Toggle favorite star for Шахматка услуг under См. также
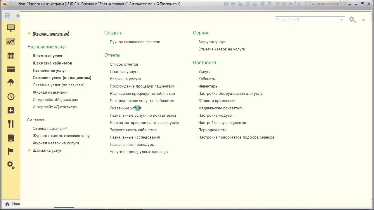374x210 pixels. pos(29,150)
